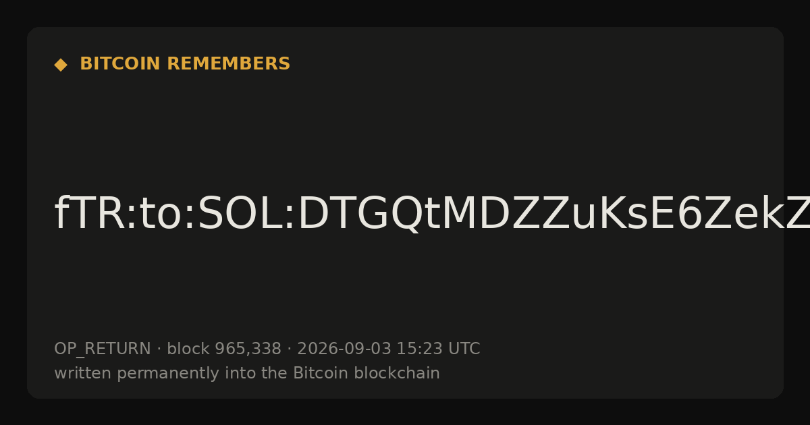
Task: Click 'Bitcoin blockchain' in the caption
Action: coord(367,373)
